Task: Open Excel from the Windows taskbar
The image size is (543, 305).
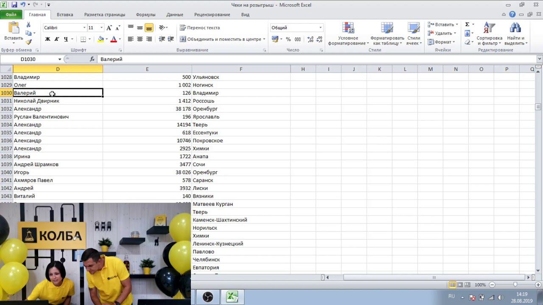Action: coord(232,297)
